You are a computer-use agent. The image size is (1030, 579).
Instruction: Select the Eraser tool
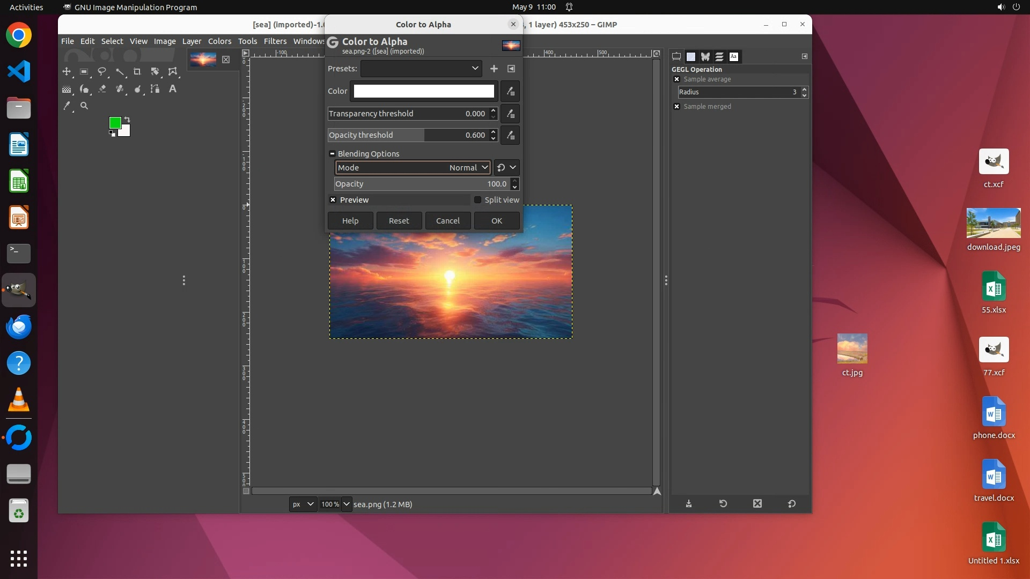coord(102,89)
